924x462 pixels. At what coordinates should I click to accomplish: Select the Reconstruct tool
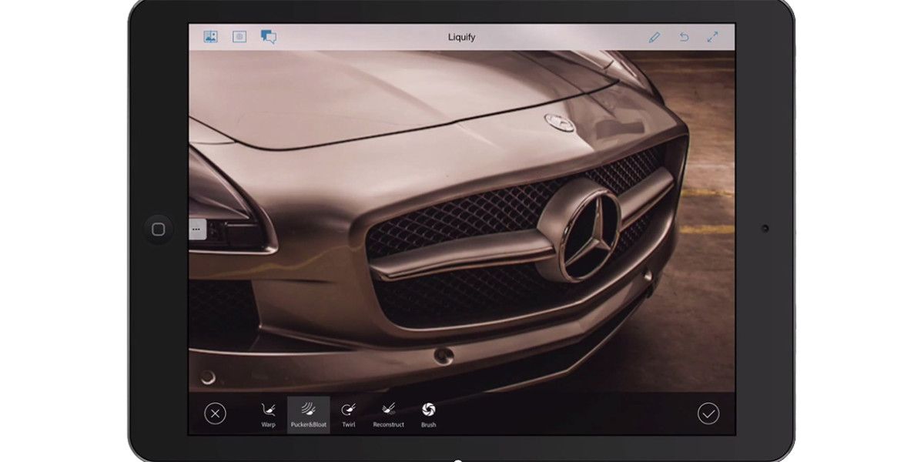pyautogui.click(x=388, y=415)
